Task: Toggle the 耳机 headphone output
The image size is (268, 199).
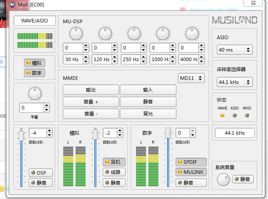Action: [114, 162]
